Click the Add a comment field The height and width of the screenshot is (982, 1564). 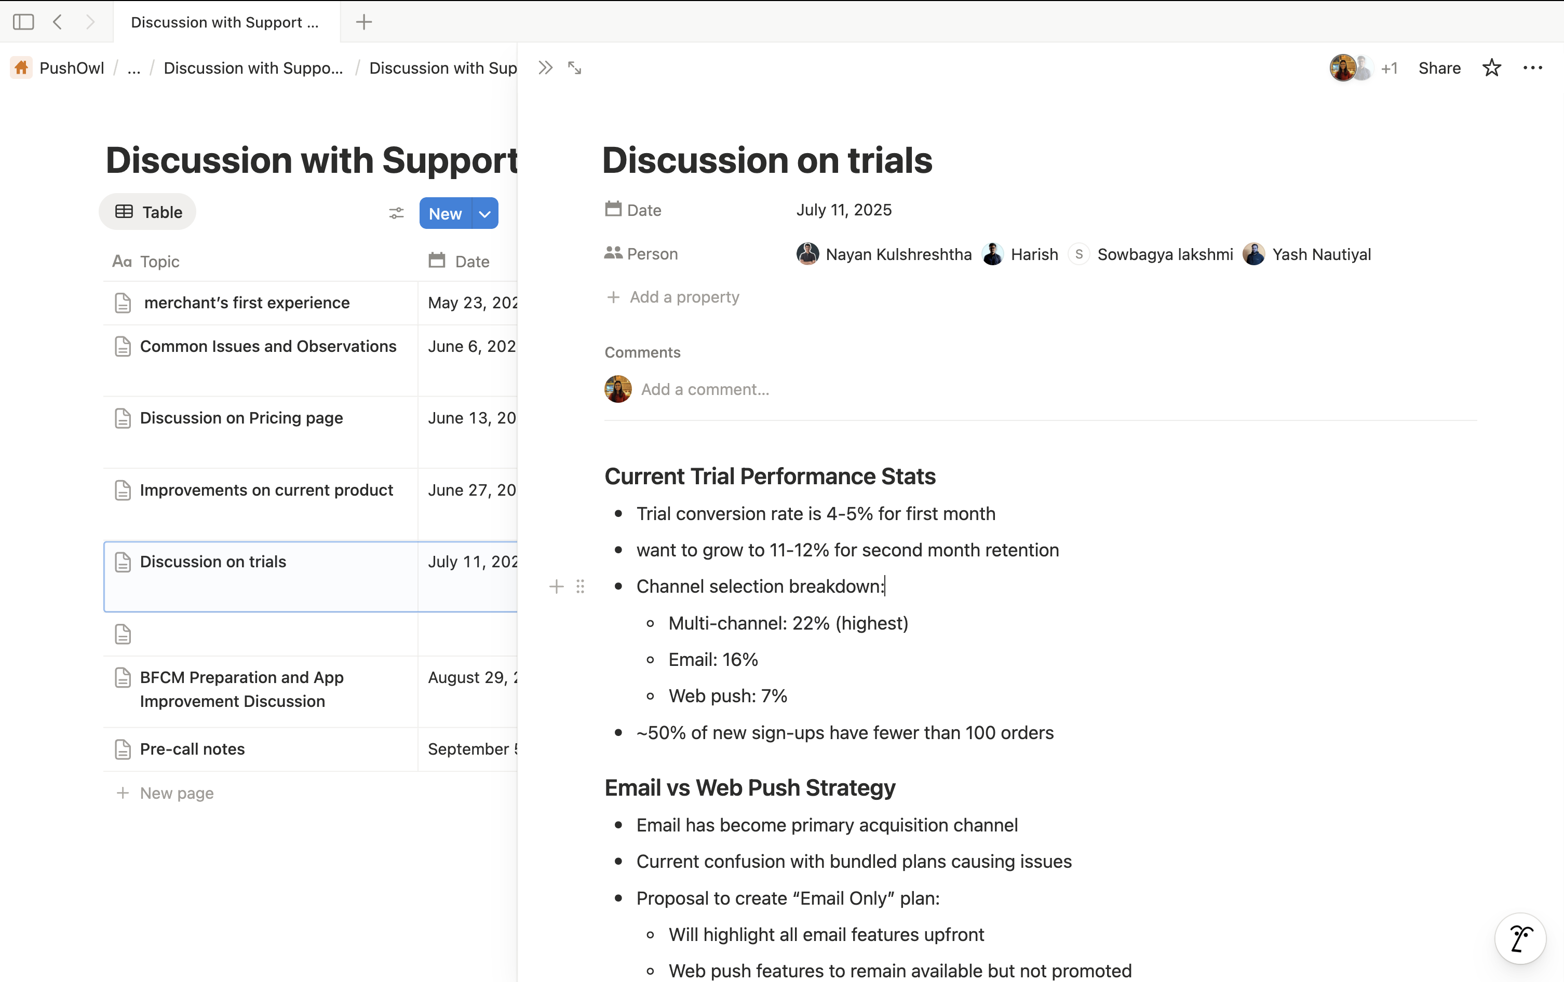[x=705, y=389]
